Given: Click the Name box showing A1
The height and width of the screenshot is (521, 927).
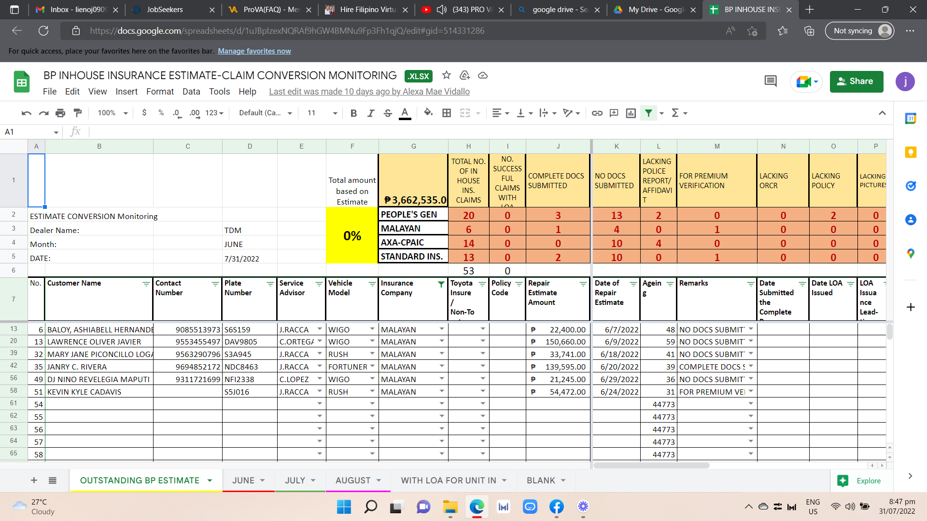Looking at the screenshot, I should pyautogui.click(x=31, y=132).
